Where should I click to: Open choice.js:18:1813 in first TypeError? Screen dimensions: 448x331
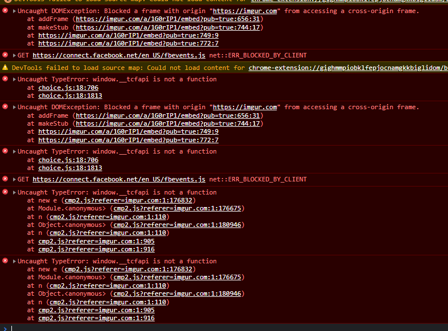pos(70,96)
